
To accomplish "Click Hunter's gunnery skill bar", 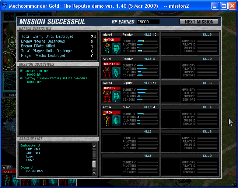I will click(x=147, y=90).
